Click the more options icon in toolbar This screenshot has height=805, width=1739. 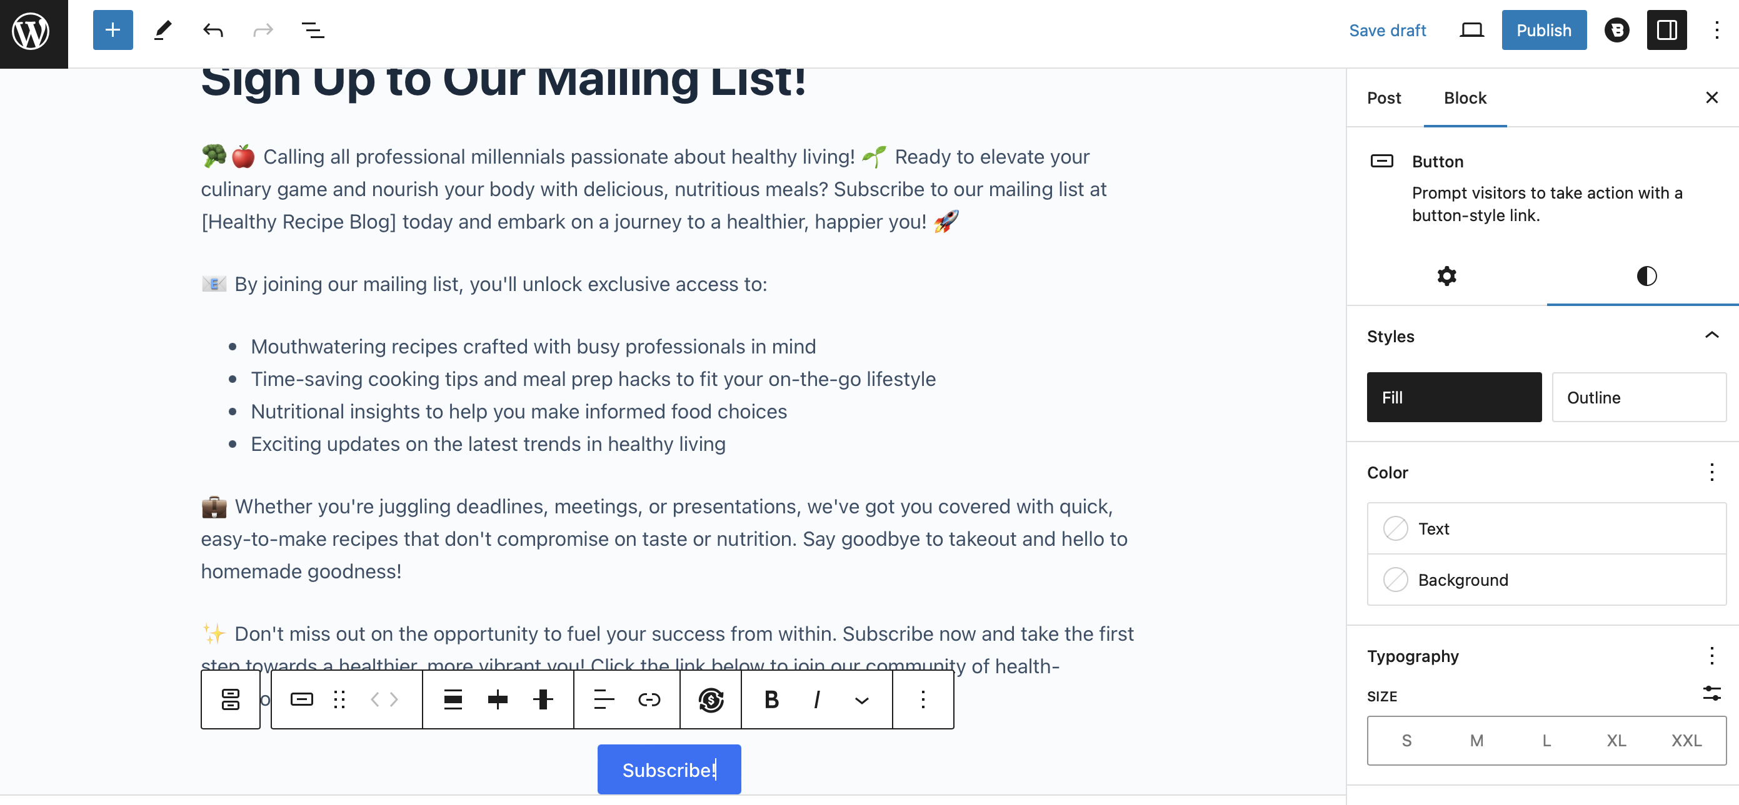point(921,699)
